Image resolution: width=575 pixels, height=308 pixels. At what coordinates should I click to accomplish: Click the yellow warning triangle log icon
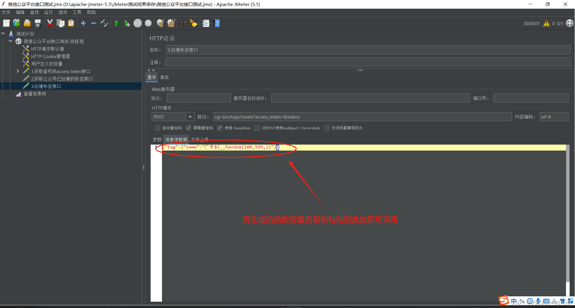[x=547, y=23]
